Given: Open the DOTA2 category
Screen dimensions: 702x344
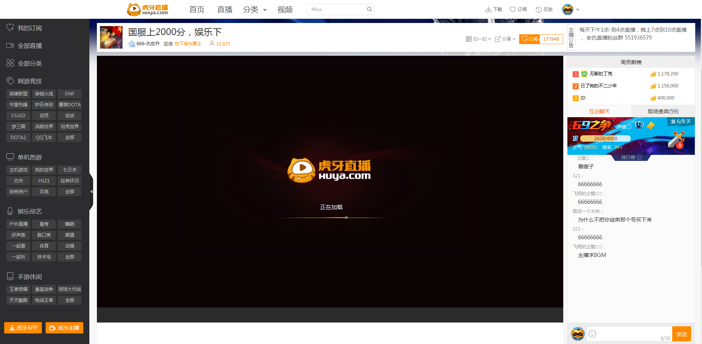Looking at the screenshot, I should [18, 137].
